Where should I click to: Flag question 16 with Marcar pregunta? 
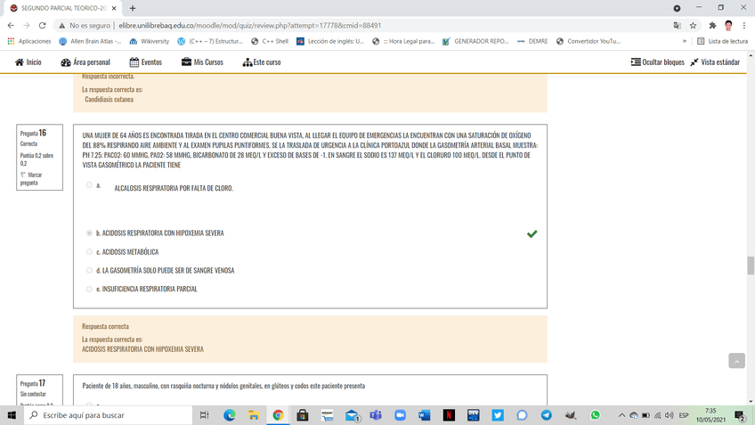pos(31,179)
